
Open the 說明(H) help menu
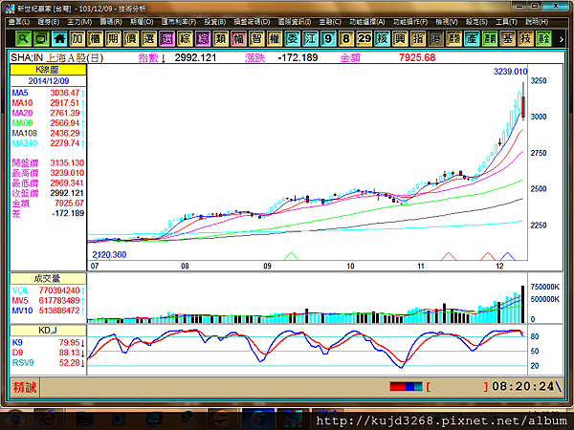click(x=537, y=22)
